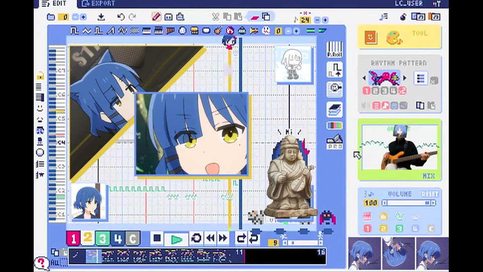Open the smiley book tool

(x=371, y=37)
